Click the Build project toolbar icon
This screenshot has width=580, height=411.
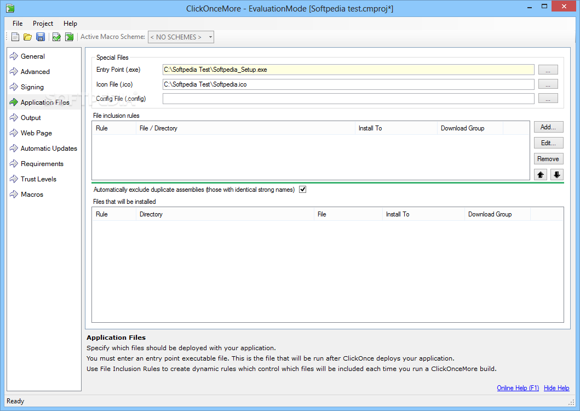click(x=69, y=37)
